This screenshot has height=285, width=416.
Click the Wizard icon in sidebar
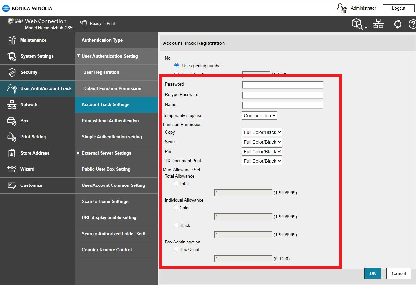[12, 169]
